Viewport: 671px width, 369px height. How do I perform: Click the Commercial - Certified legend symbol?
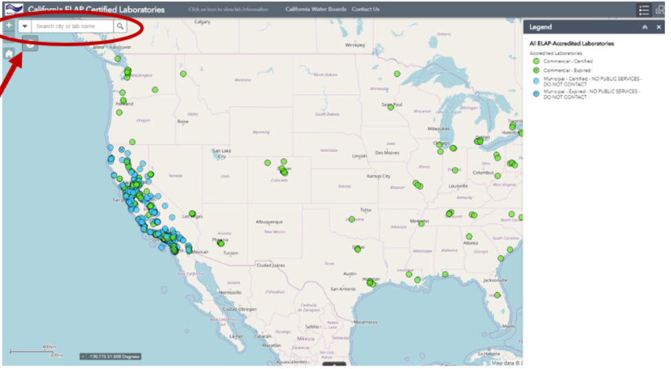coord(536,61)
